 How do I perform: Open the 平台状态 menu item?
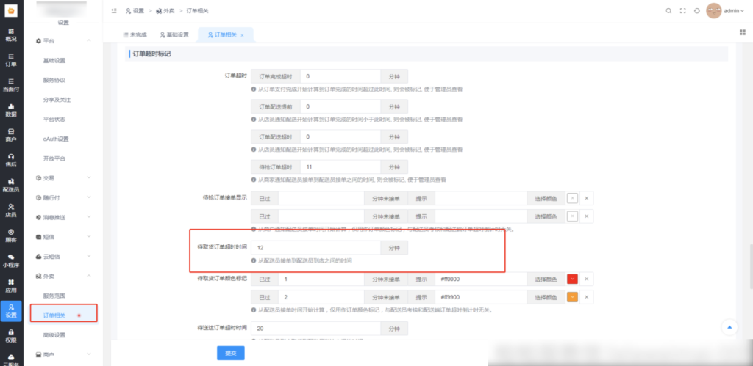54,120
